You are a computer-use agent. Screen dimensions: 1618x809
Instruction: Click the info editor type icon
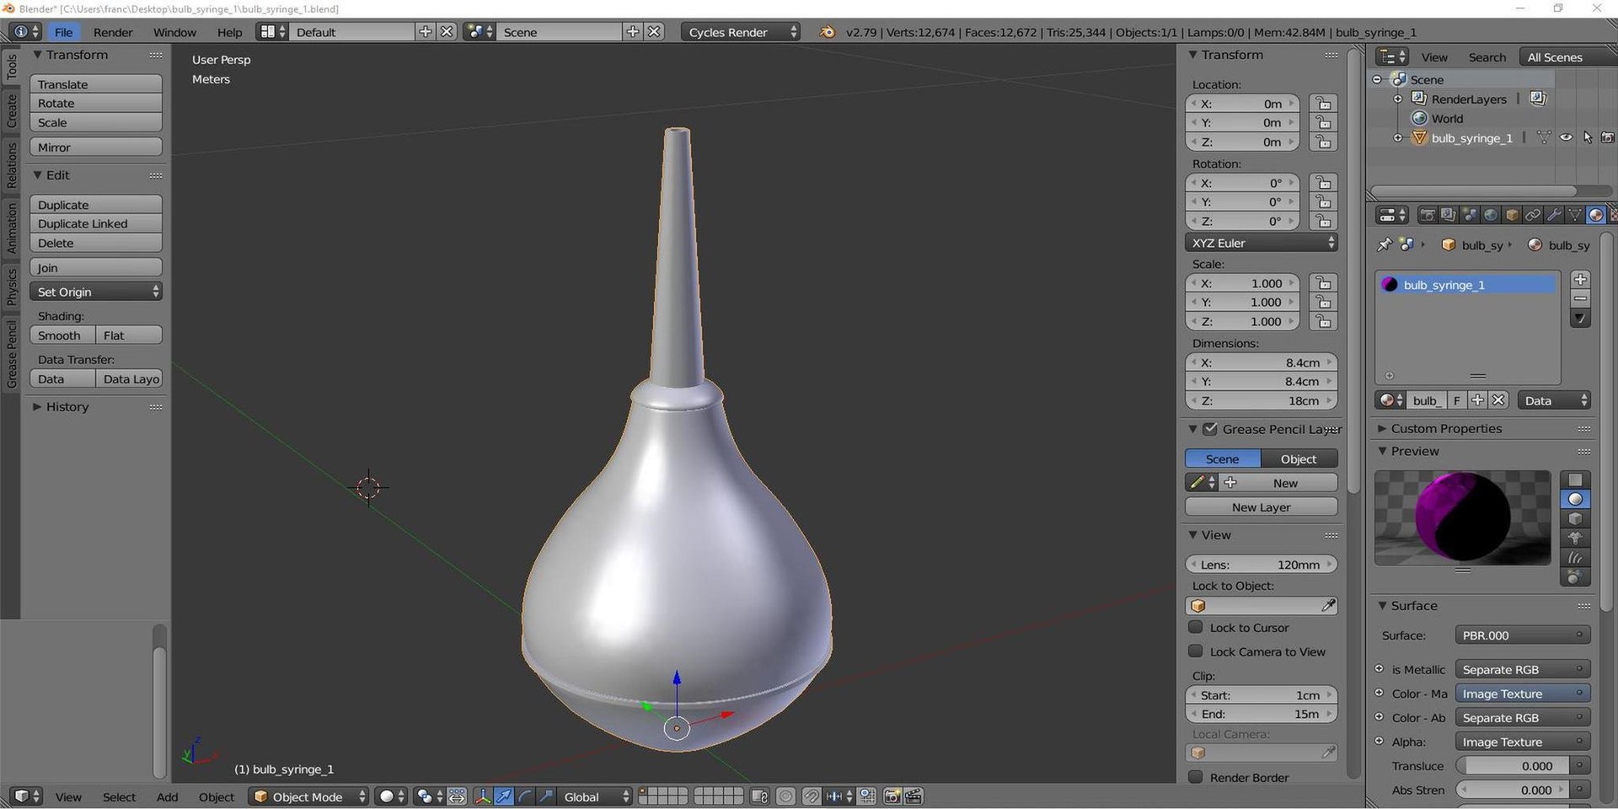[x=25, y=31]
